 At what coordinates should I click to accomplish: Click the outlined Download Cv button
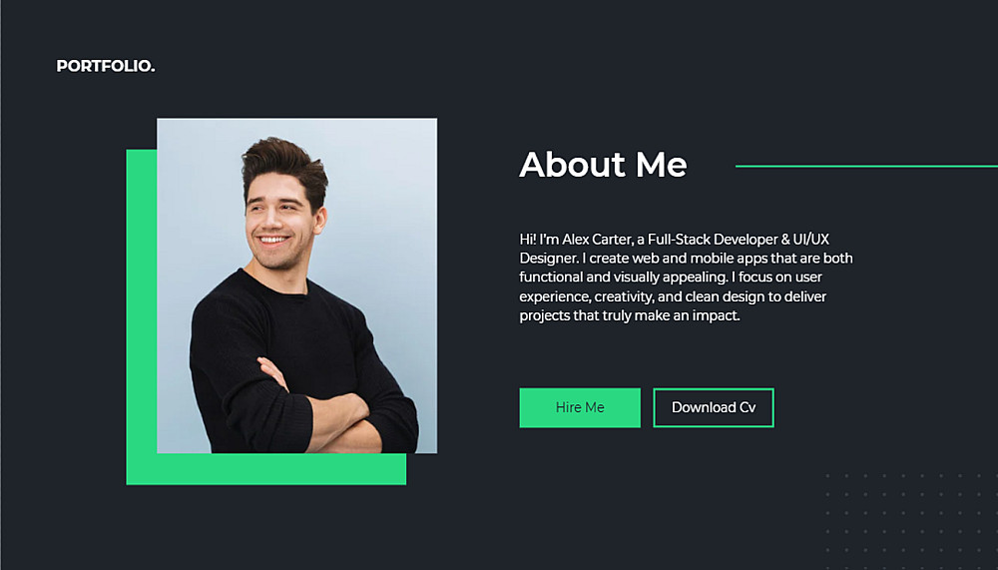[714, 407]
